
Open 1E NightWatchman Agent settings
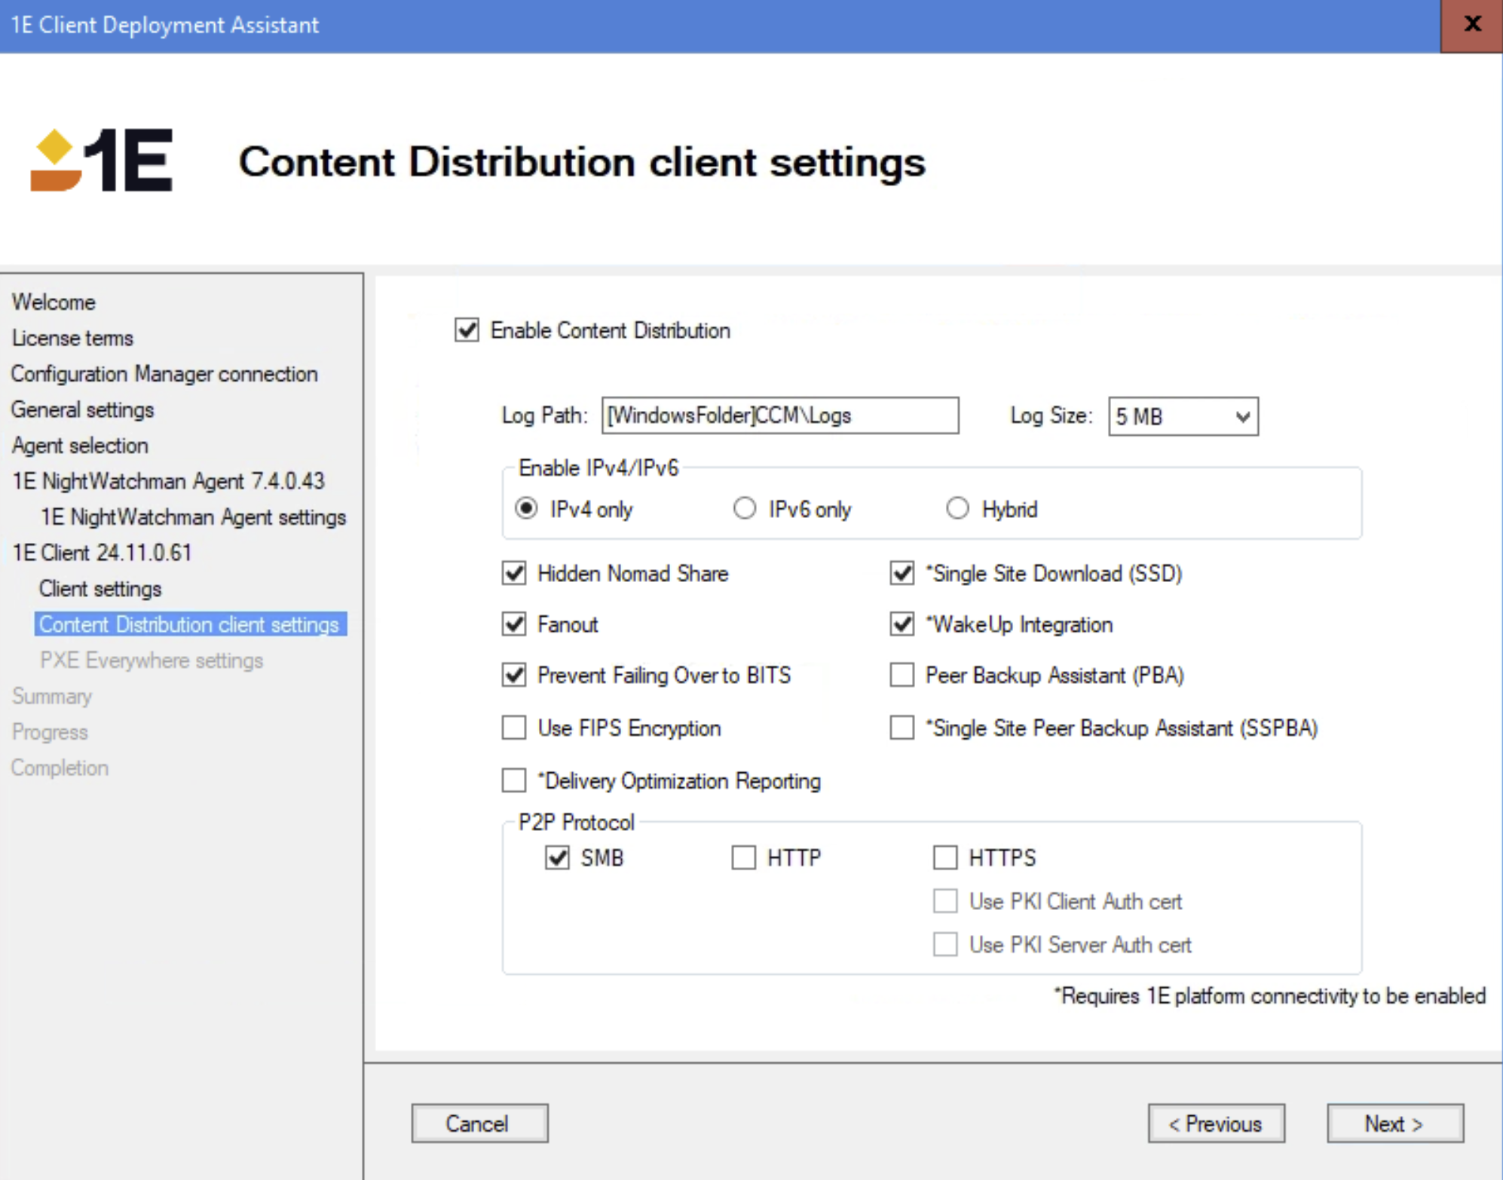point(193,517)
